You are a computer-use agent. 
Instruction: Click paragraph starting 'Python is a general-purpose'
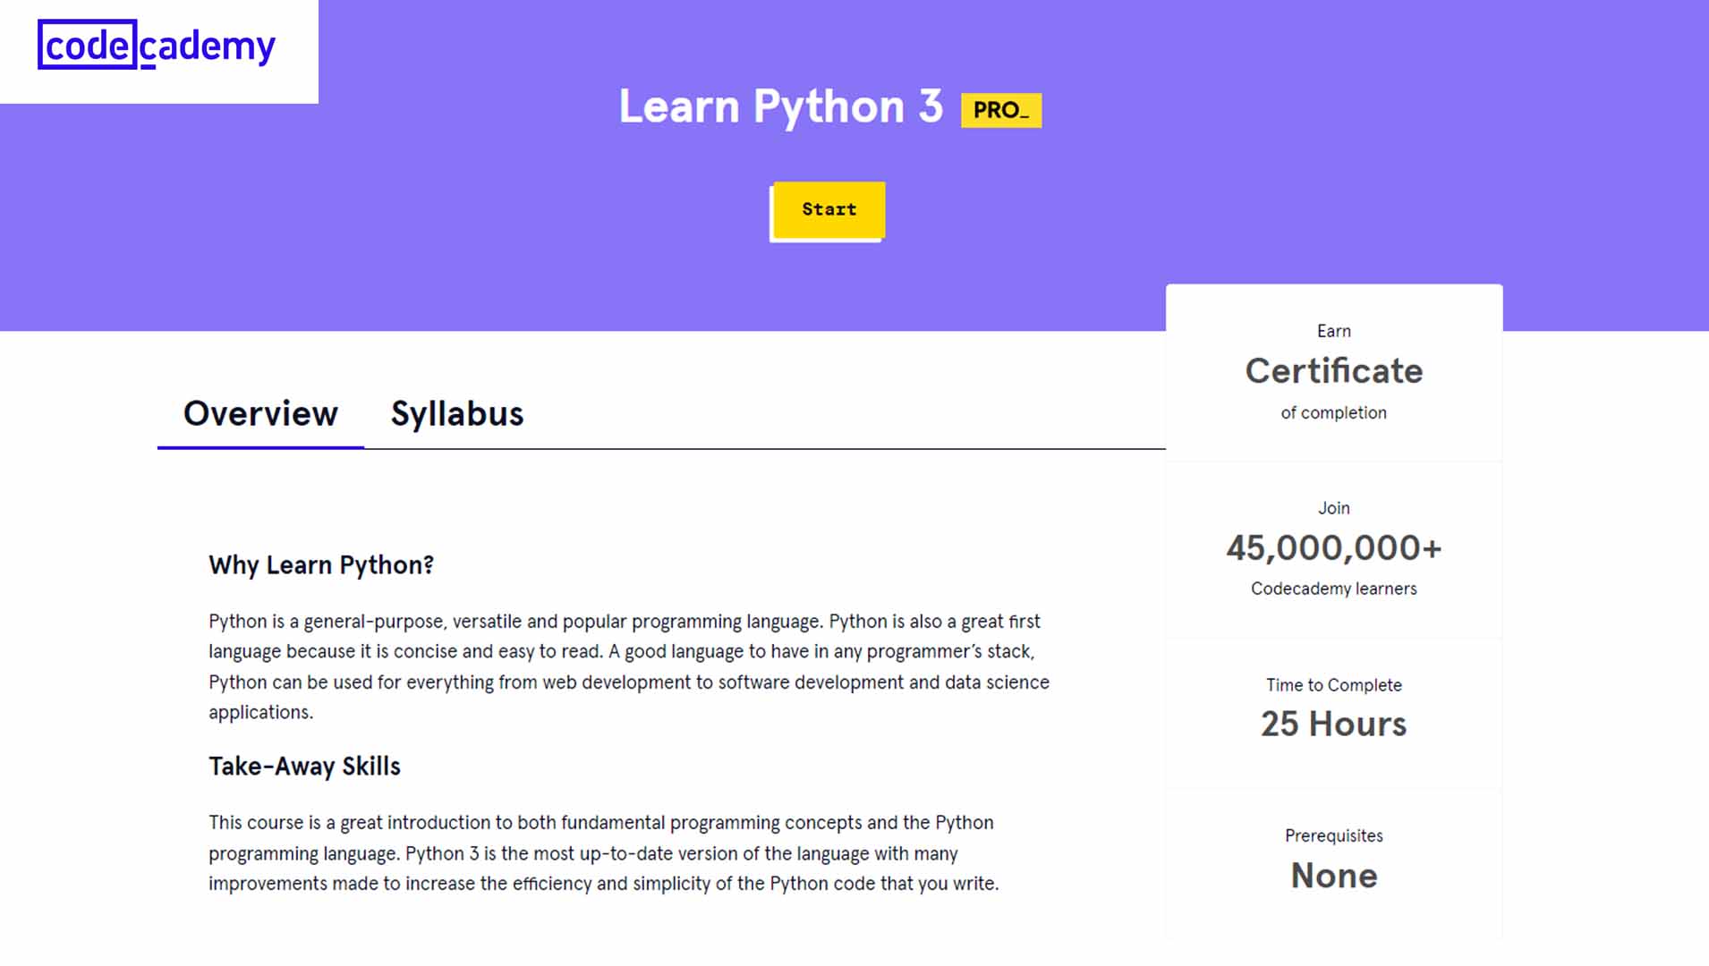coord(629,666)
